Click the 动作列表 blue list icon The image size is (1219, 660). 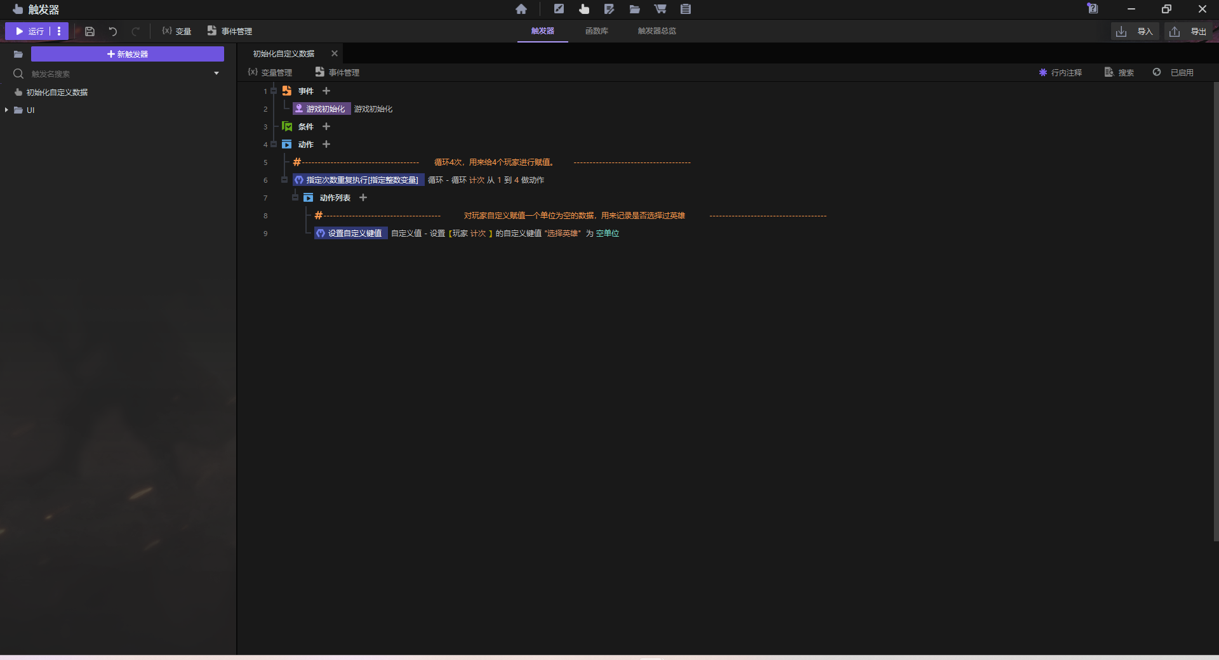(x=309, y=197)
